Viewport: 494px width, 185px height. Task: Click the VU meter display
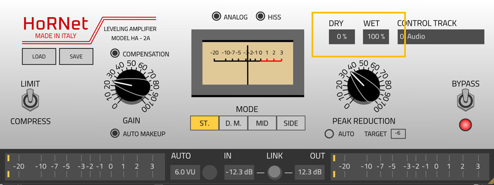(247, 63)
